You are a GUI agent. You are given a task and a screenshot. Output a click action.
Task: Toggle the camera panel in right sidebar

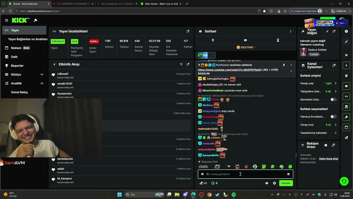click(x=346, y=107)
